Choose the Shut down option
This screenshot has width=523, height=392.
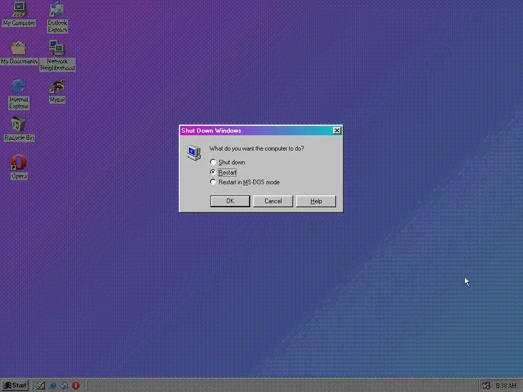(227, 162)
